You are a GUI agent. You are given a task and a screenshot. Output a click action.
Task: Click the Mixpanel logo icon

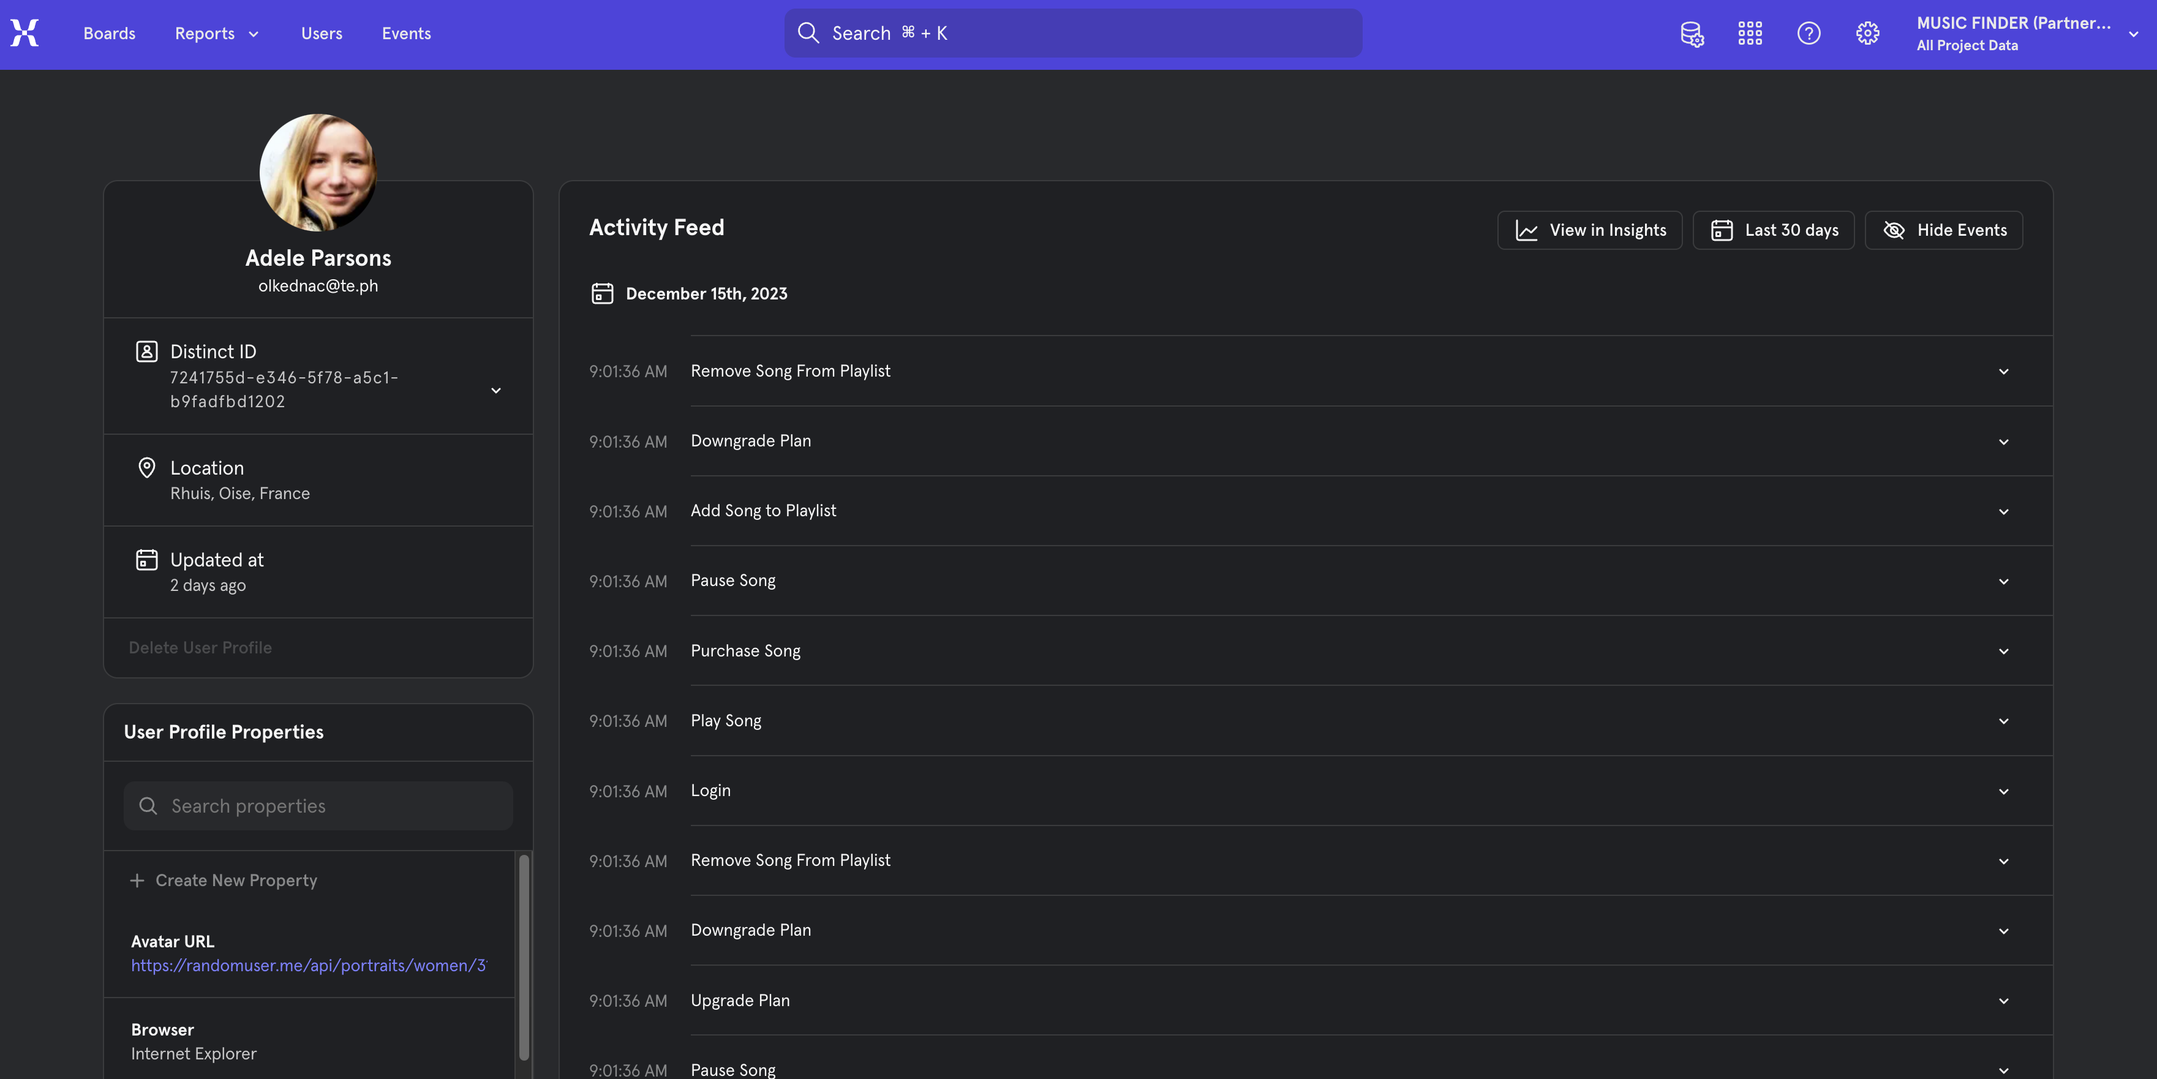coord(24,34)
